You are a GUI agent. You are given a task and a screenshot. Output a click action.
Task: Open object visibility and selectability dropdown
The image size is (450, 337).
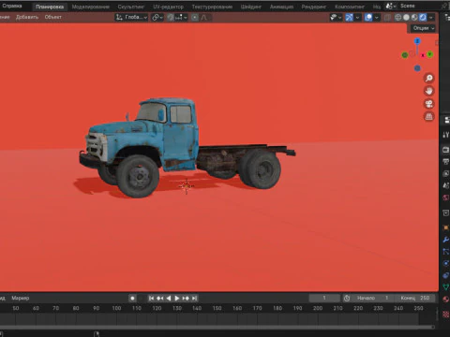pyautogui.click(x=336, y=18)
